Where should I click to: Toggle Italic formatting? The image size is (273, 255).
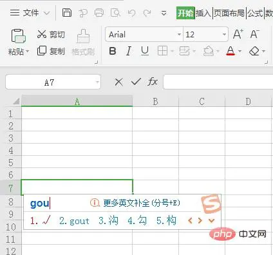tap(129, 51)
